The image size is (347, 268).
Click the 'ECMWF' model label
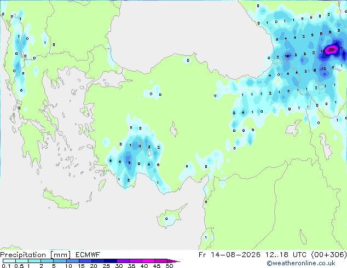pos(88,255)
